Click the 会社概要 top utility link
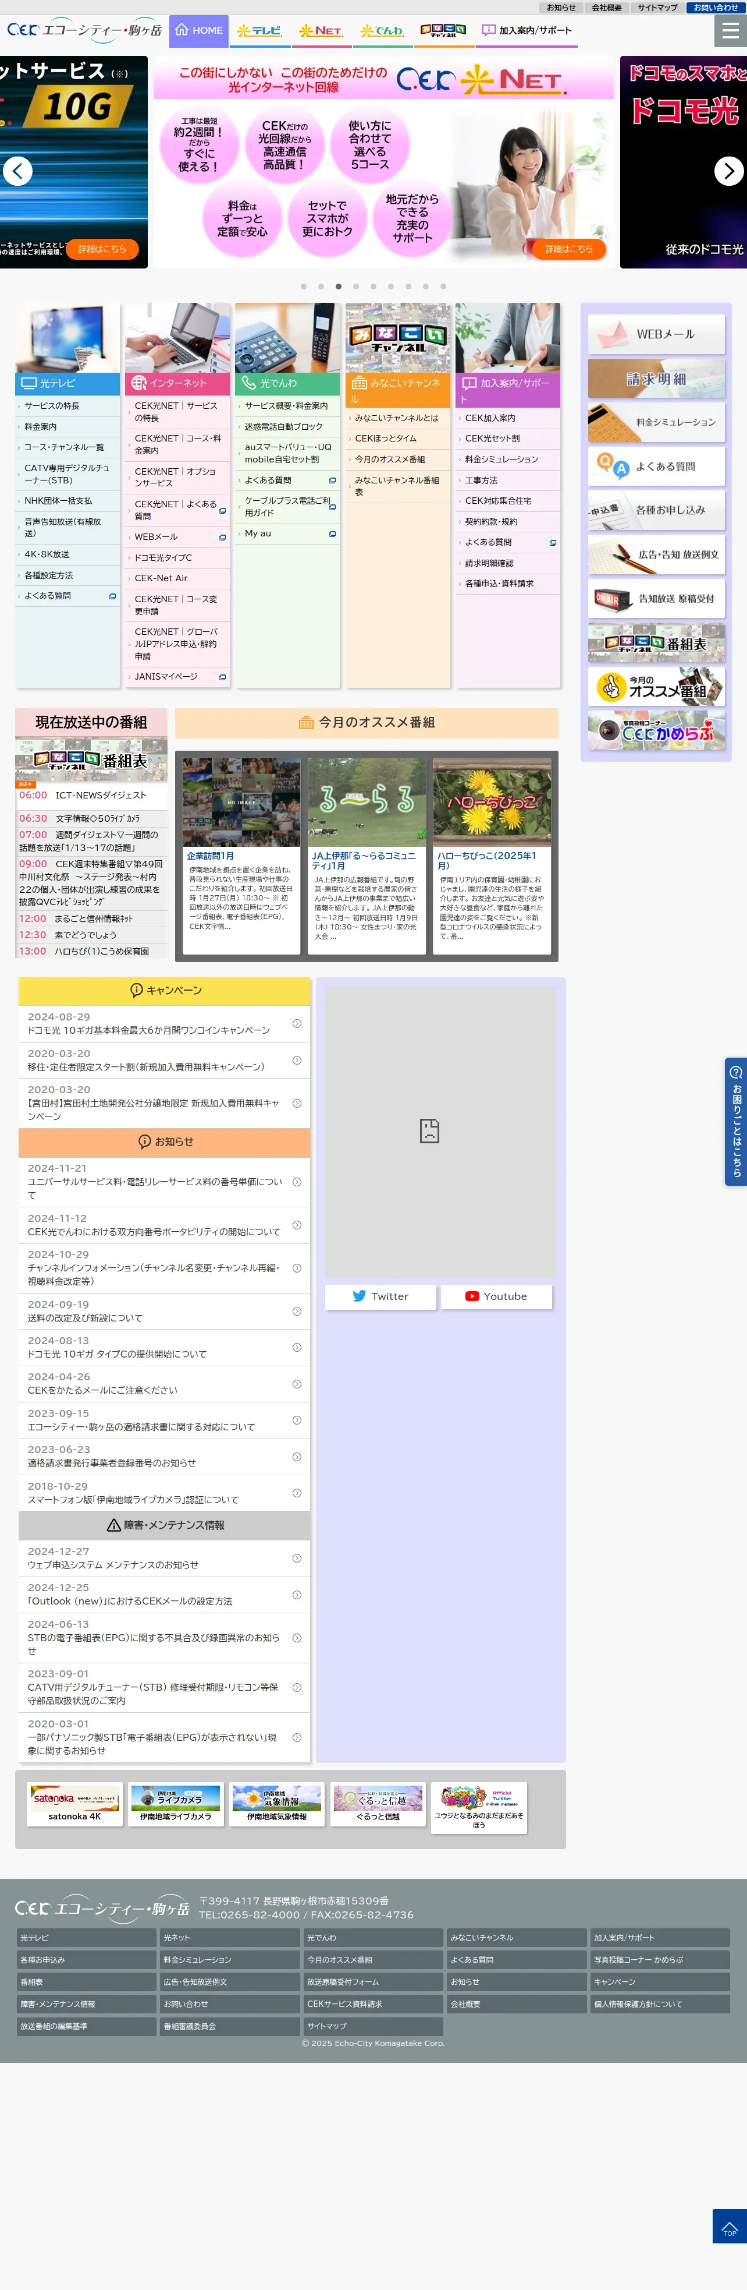747x2290 pixels. click(x=607, y=7)
